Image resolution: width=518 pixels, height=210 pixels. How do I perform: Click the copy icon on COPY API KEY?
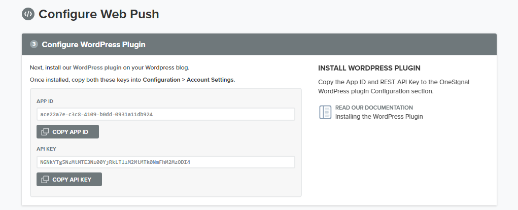pos(45,180)
